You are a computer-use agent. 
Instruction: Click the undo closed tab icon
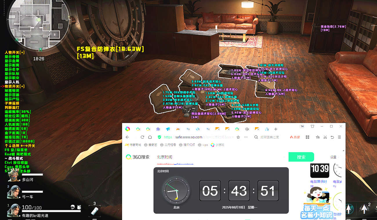332,137
